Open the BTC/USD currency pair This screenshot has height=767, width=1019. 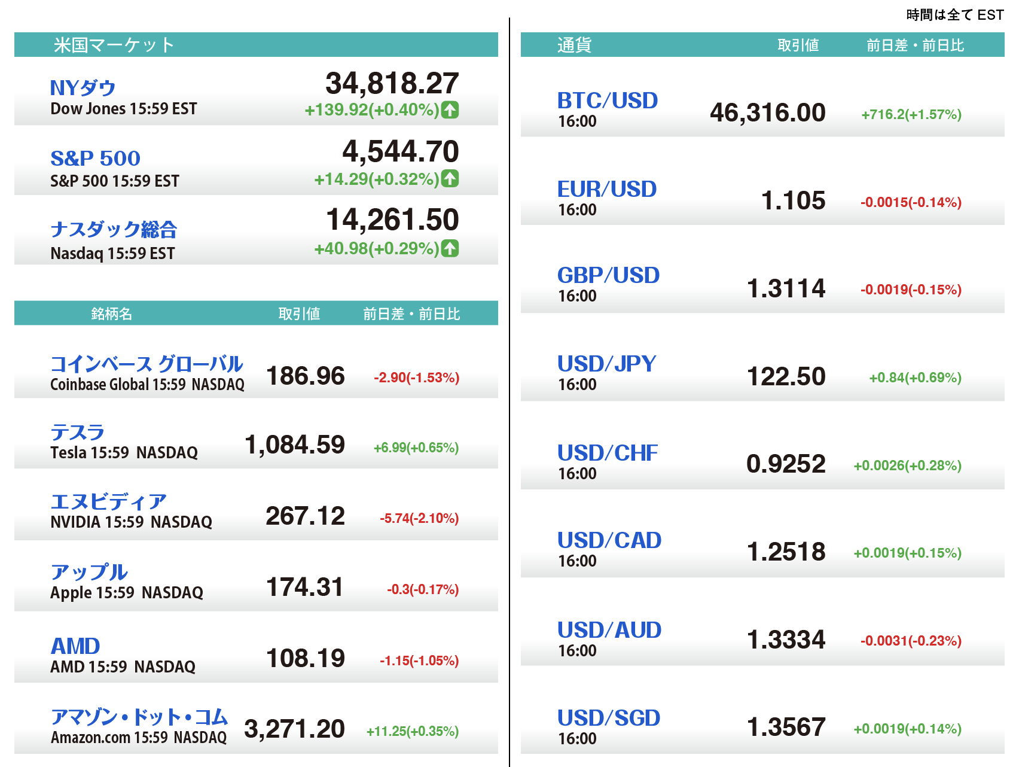click(607, 101)
